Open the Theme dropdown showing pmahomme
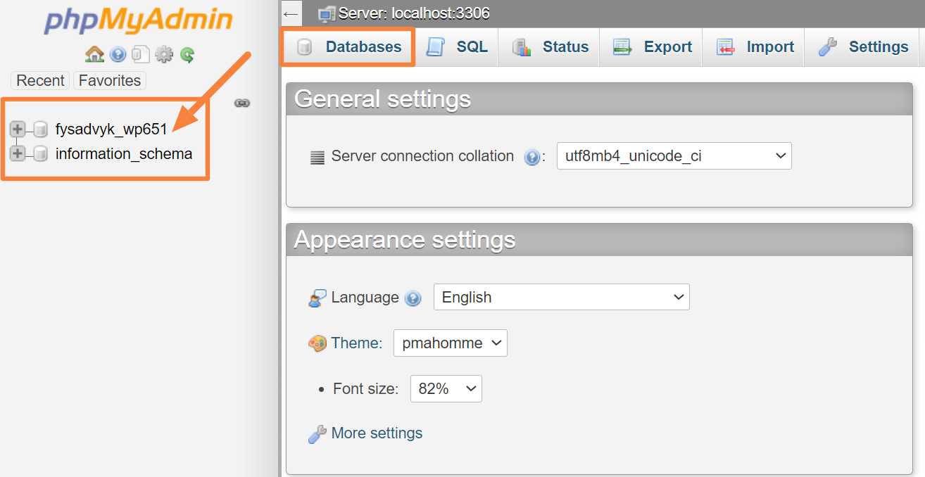Viewport: 925px width, 477px height. point(451,343)
